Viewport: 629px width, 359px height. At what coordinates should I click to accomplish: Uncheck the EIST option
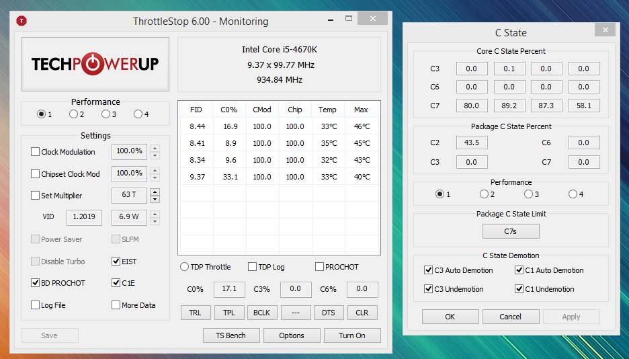116,262
